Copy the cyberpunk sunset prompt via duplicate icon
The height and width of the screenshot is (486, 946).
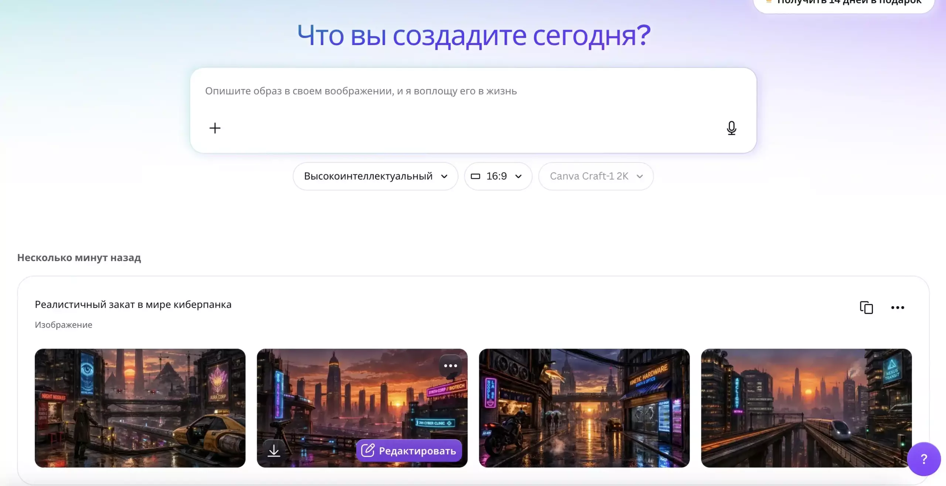click(866, 307)
